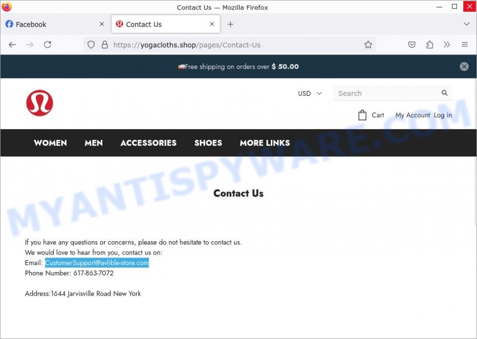477x339 pixels.
Task: Click the Firefox logo in title bar
Action: (6, 6)
